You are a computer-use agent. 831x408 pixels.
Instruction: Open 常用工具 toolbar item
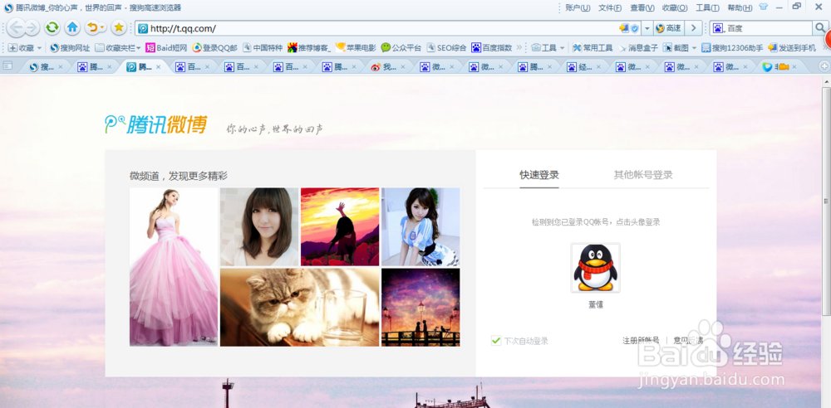[x=593, y=47]
